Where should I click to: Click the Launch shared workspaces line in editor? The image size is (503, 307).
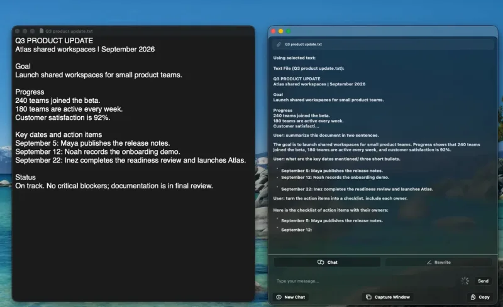tap(99, 75)
